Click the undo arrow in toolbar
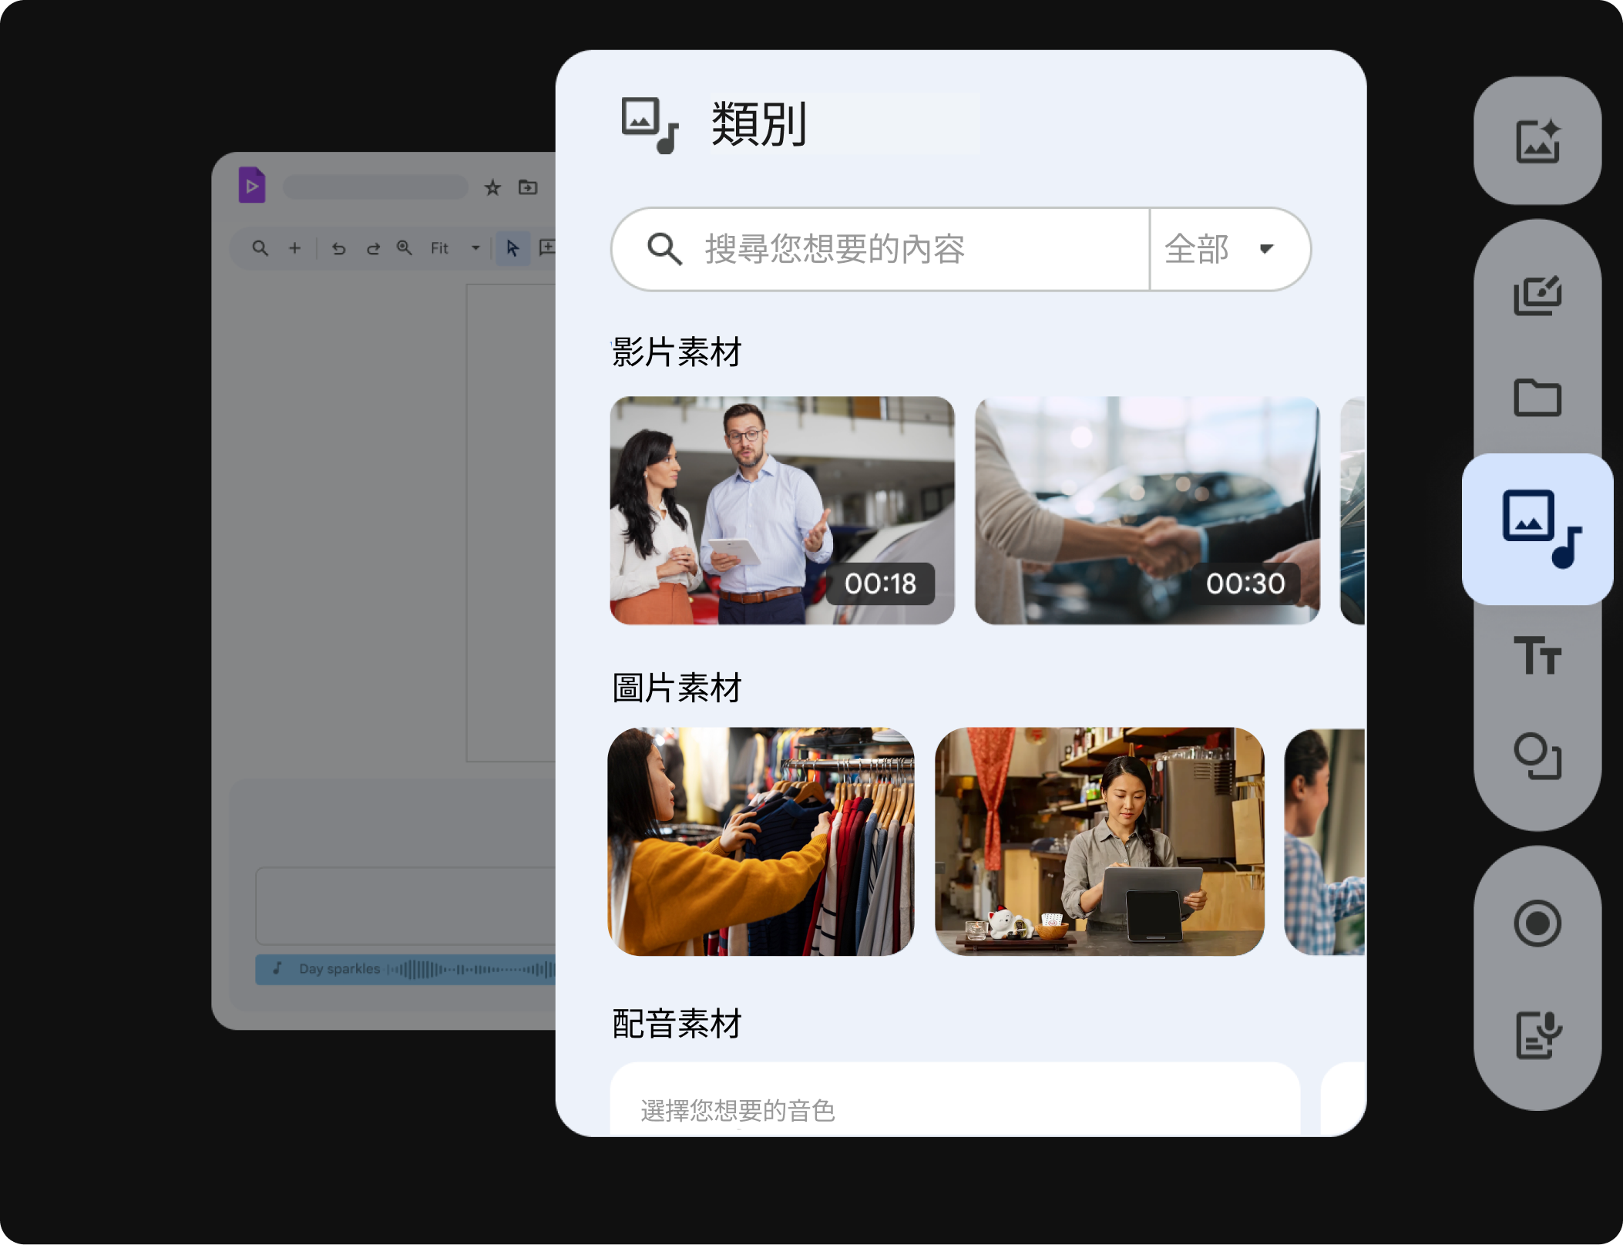This screenshot has height=1245, width=1623. (338, 248)
